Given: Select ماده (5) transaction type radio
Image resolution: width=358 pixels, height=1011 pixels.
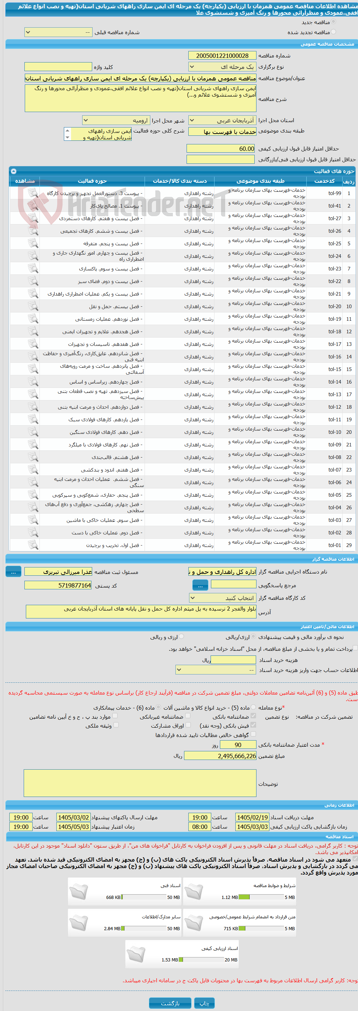Looking at the screenshot, I should [253, 707].
